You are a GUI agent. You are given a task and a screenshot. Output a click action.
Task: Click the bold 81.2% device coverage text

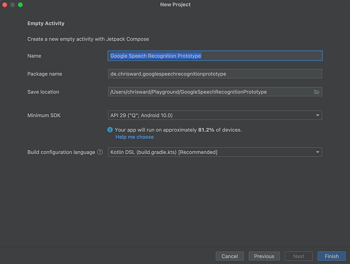click(205, 129)
